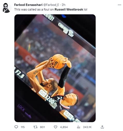The height and width of the screenshot is (131, 123).
Task: Click the 115 replies count
Action: click(23, 127)
